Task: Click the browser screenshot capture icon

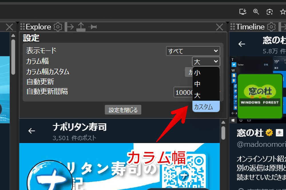Action: click(270, 12)
